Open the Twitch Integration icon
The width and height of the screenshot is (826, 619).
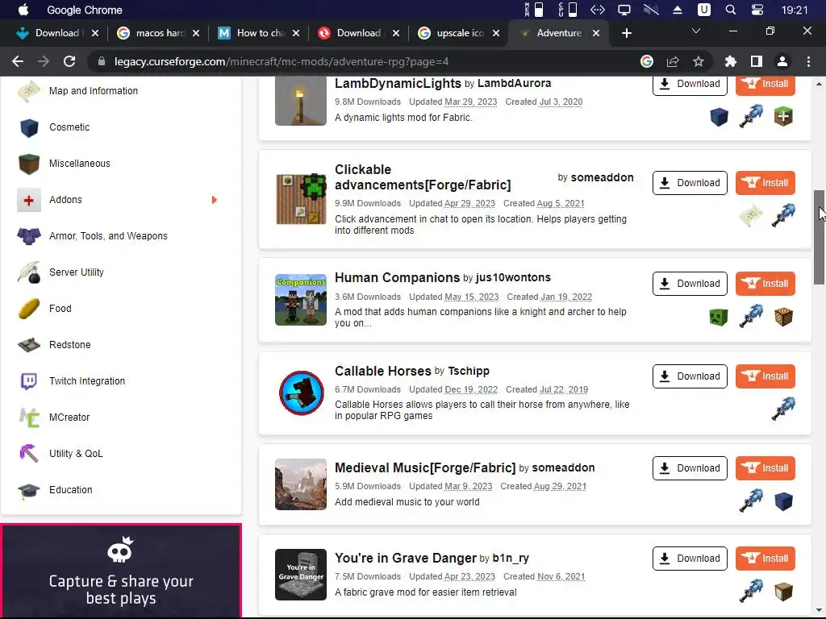(29, 381)
